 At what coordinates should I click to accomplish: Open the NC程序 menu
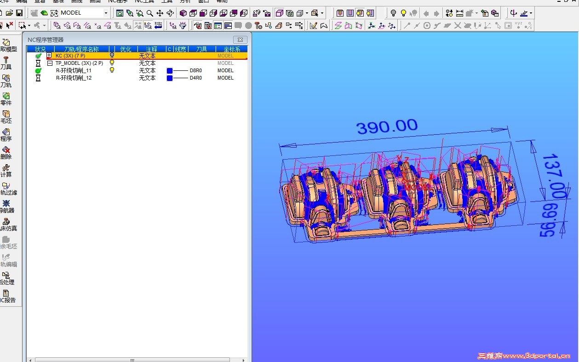click(118, 1)
